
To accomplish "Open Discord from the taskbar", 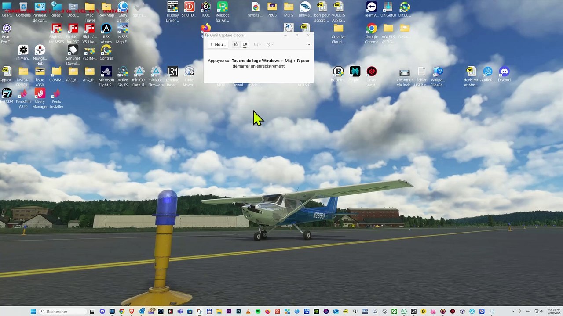I will coord(102,312).
